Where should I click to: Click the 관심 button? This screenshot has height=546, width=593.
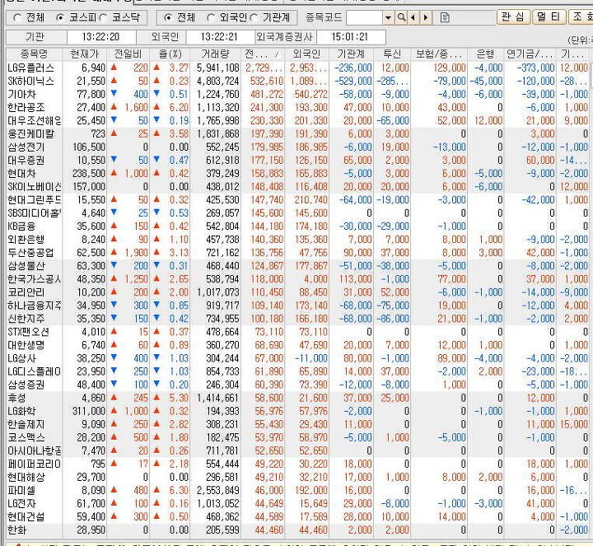513,16
